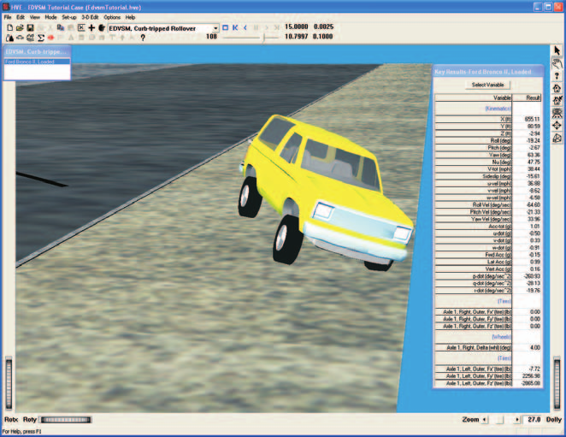The image size is (566, 437).
Task: Select Ford Bronco II, Loaded list entry
Action: pyautogui.click(x=37, y=62)
